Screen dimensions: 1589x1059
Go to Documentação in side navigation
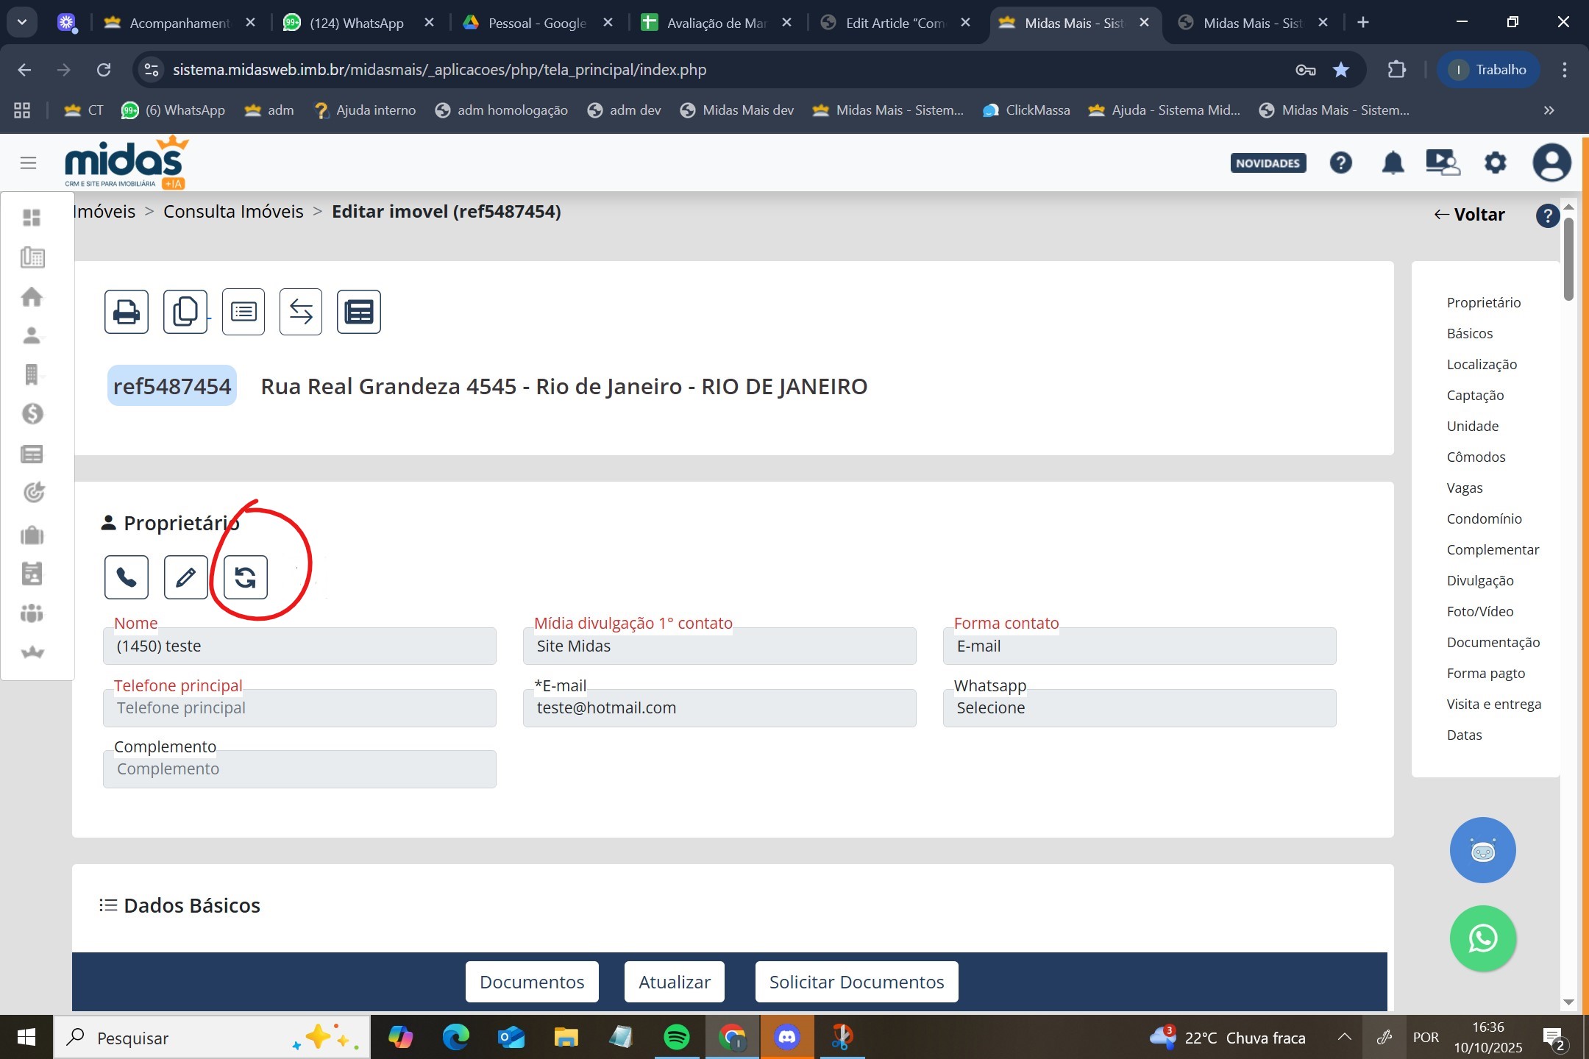pos(1493,643)
